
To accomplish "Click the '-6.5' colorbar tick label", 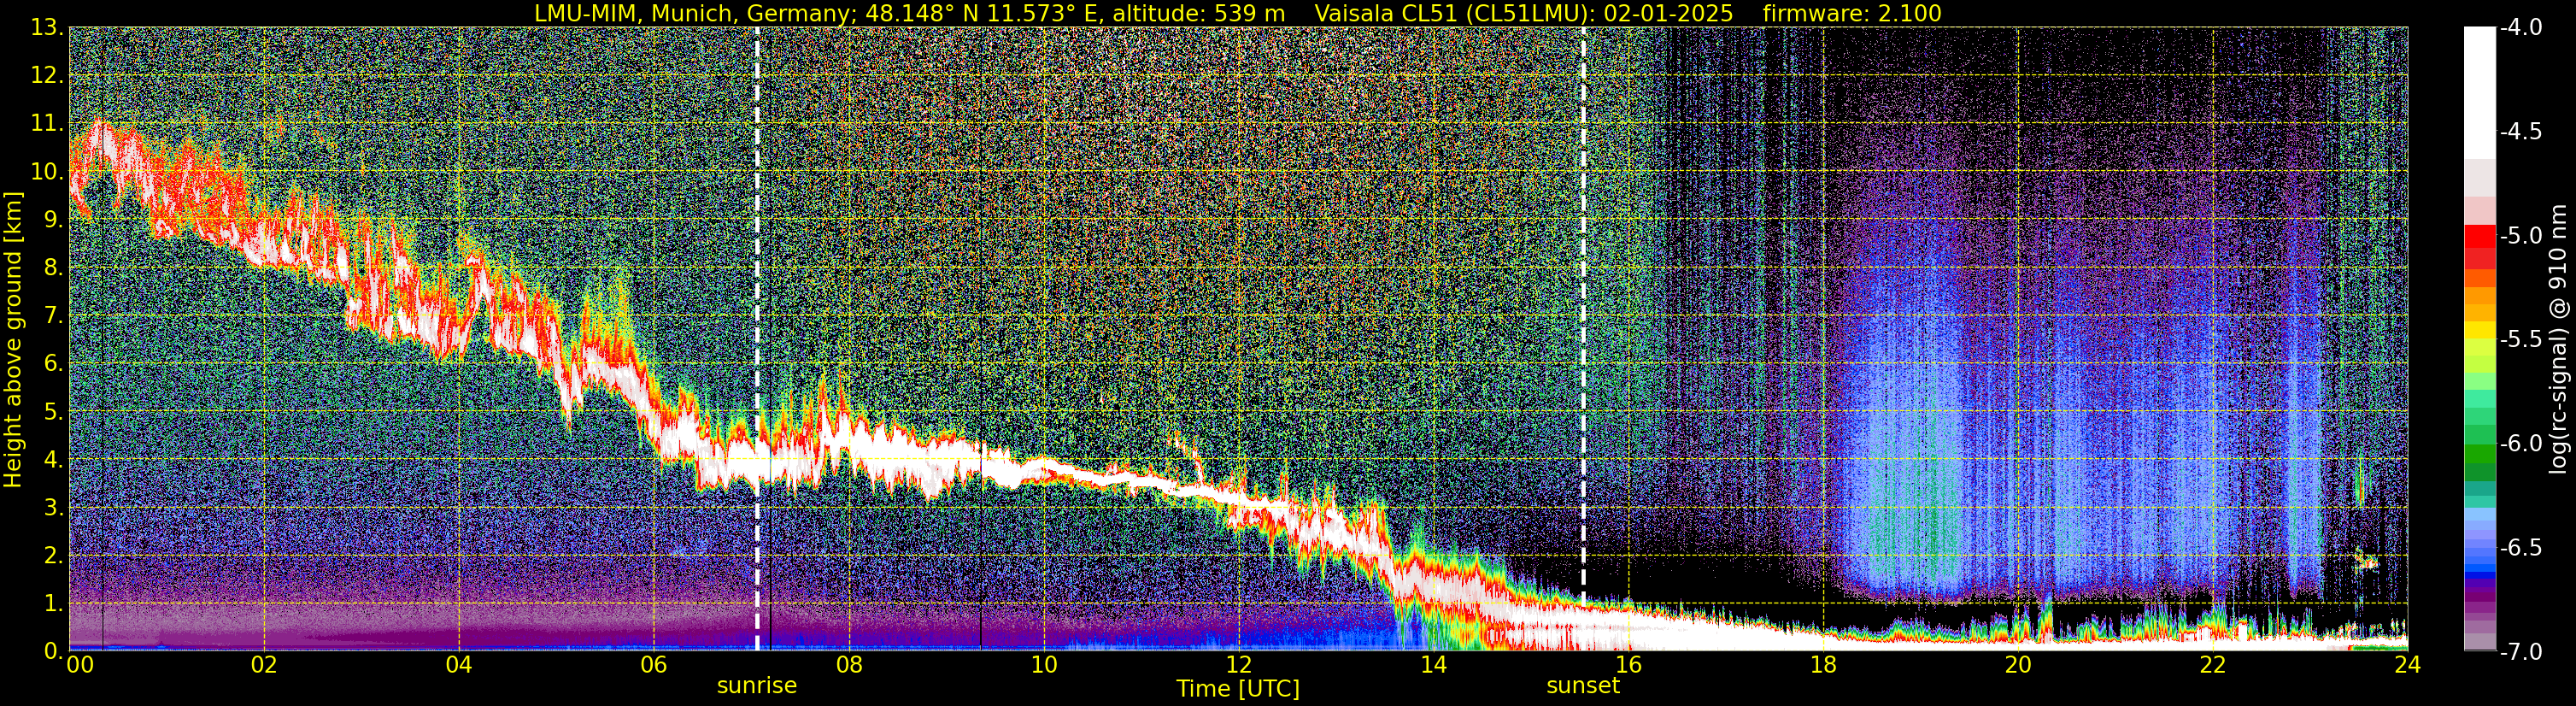I will [x=2520, y=548].
